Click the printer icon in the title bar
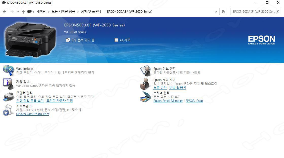The height and width of the screenshot is (158, 284). [x=3, y=3]
